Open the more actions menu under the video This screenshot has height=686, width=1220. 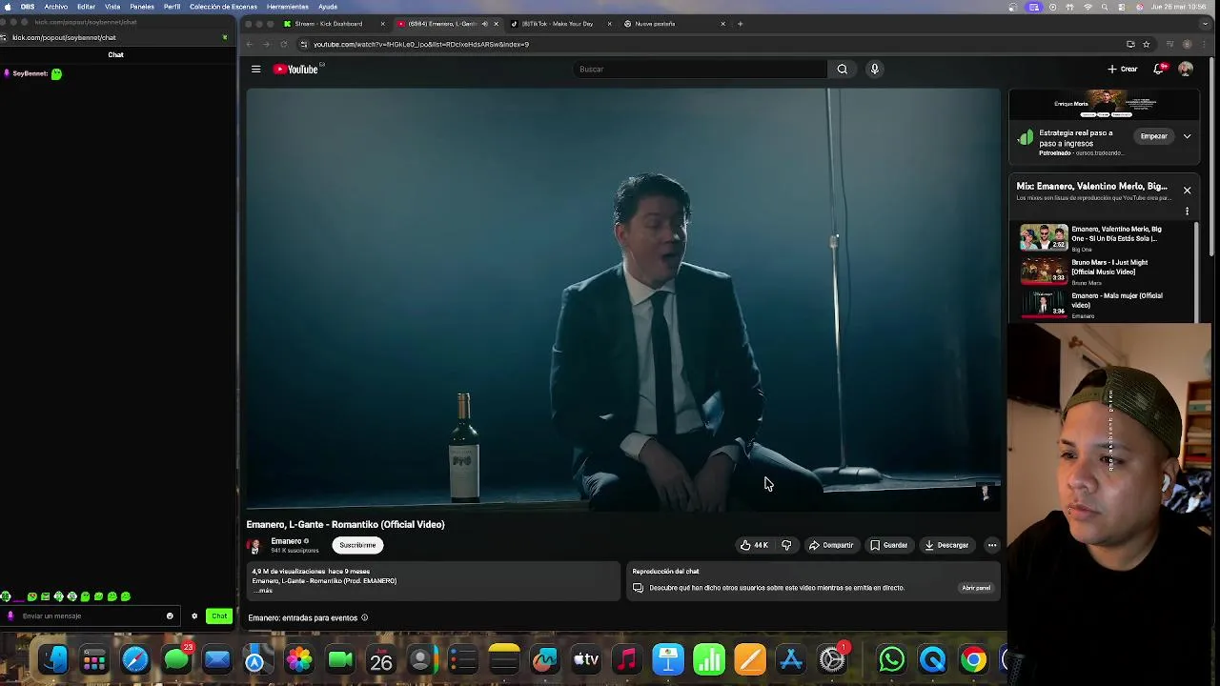(992, 545)
